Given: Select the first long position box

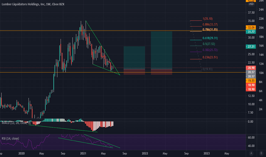Looking at the screenshot, I should pyautogui.click(x=134, y=61).
